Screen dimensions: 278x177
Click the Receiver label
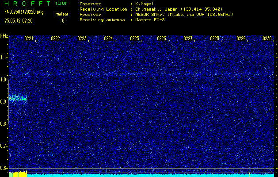(90, 15)
